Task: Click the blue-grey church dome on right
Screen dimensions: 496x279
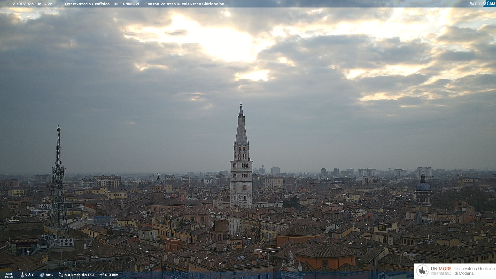Action: point(423,186)
